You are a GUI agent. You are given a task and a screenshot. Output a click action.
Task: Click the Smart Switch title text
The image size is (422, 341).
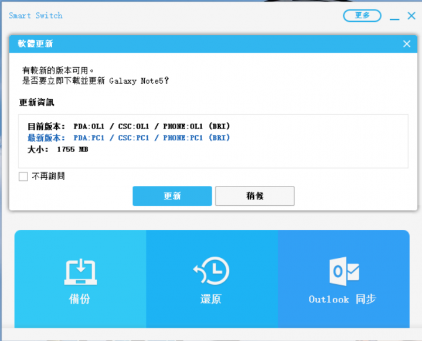click(x=36, y=16)
